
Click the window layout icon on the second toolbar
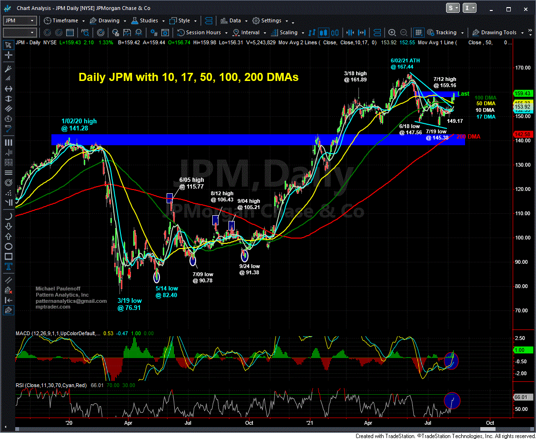coord(69,32)
